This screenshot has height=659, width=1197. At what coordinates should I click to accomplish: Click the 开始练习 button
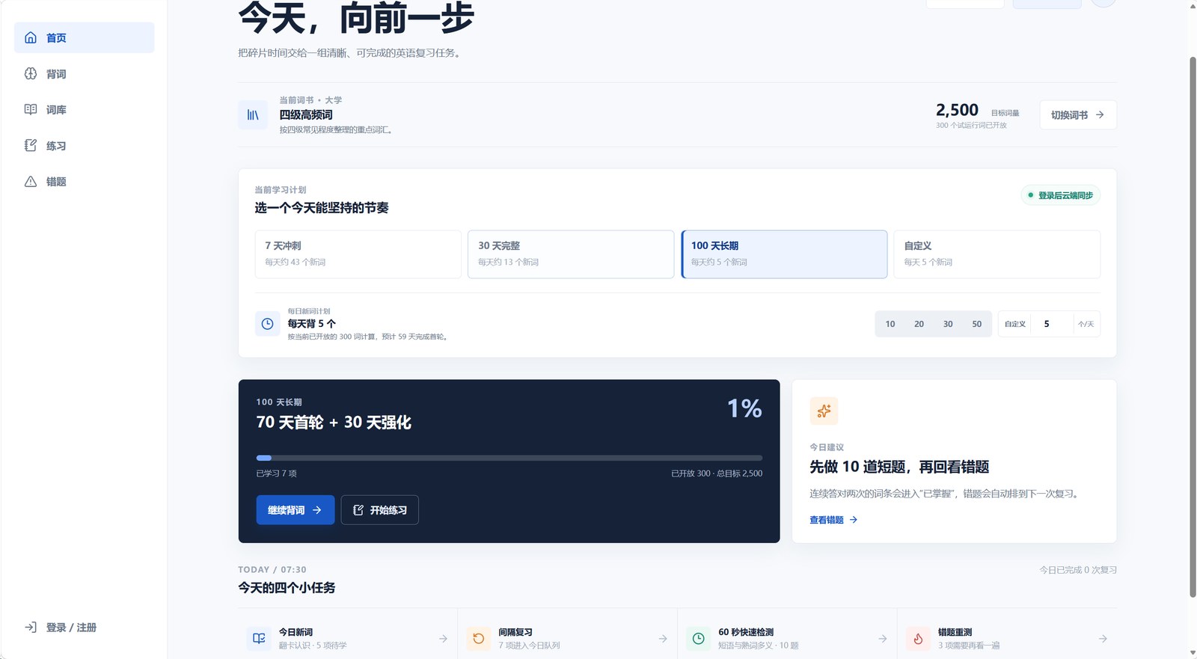(x=380, y=510)
